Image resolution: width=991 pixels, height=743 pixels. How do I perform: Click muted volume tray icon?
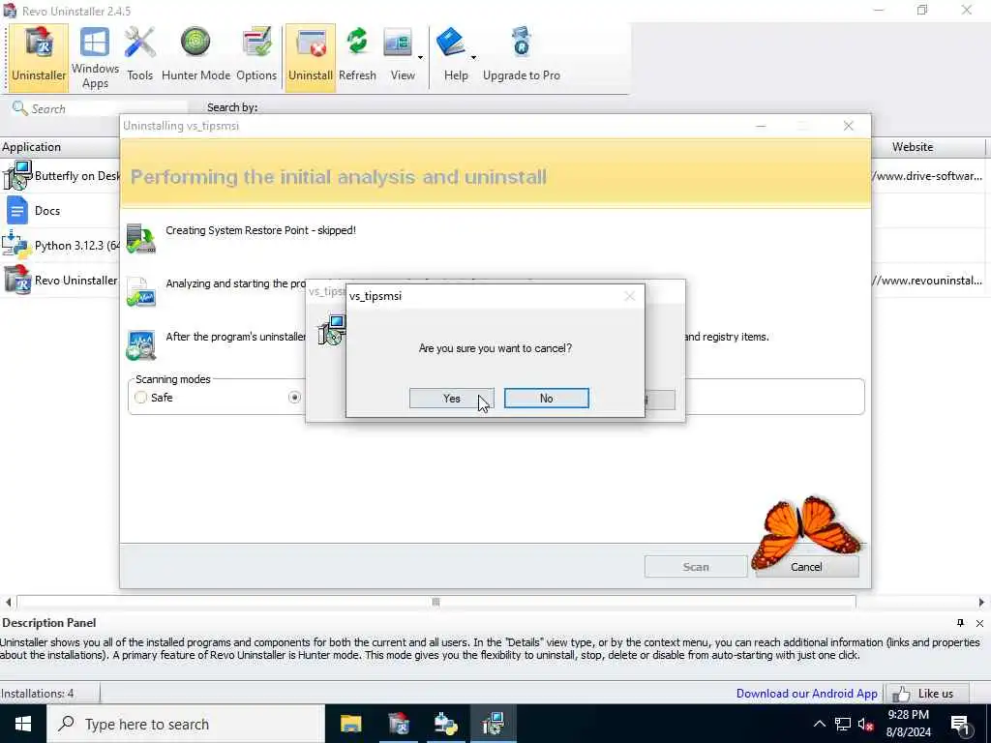pos(866,725)
